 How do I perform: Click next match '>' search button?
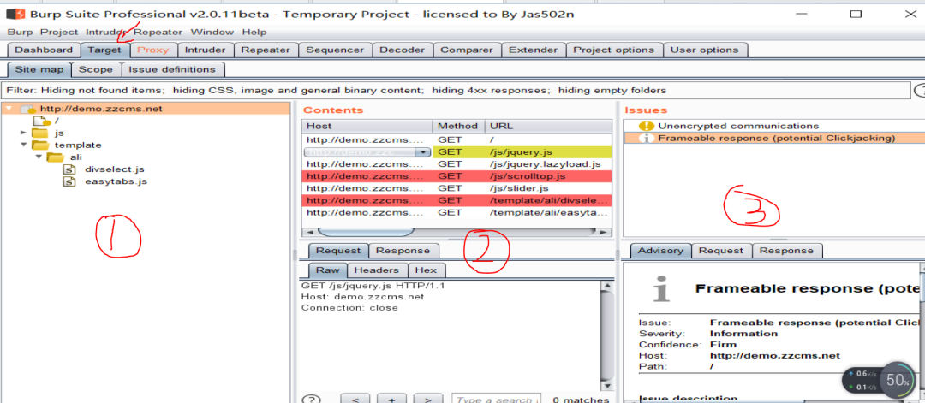click(x=428, y=400)
